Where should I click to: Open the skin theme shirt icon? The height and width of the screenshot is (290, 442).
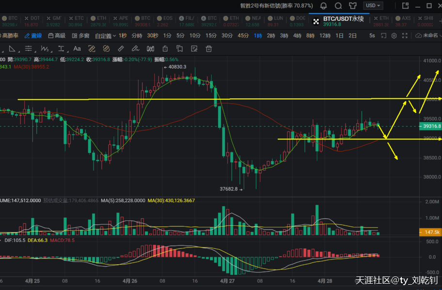[x=352, y=6]
